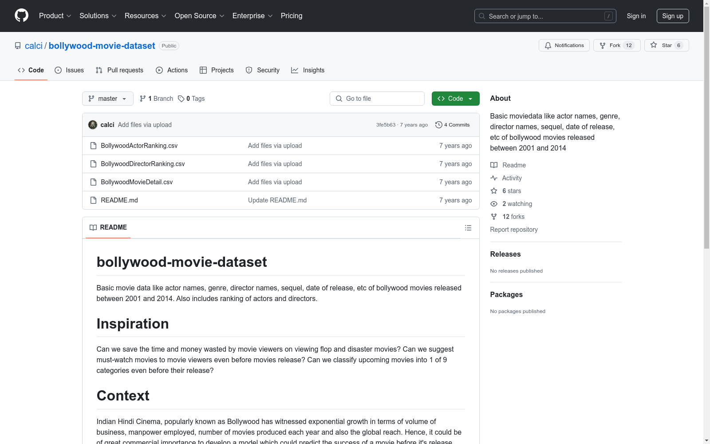Viewport: 710px width, 444px height.
Task: Click the star icon in Star button
Action: point(654,45)
